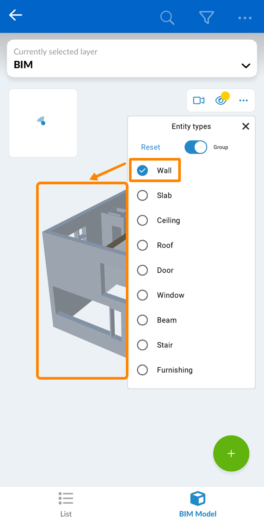
Task: Select the Window entity type
Action: [143, 295]
